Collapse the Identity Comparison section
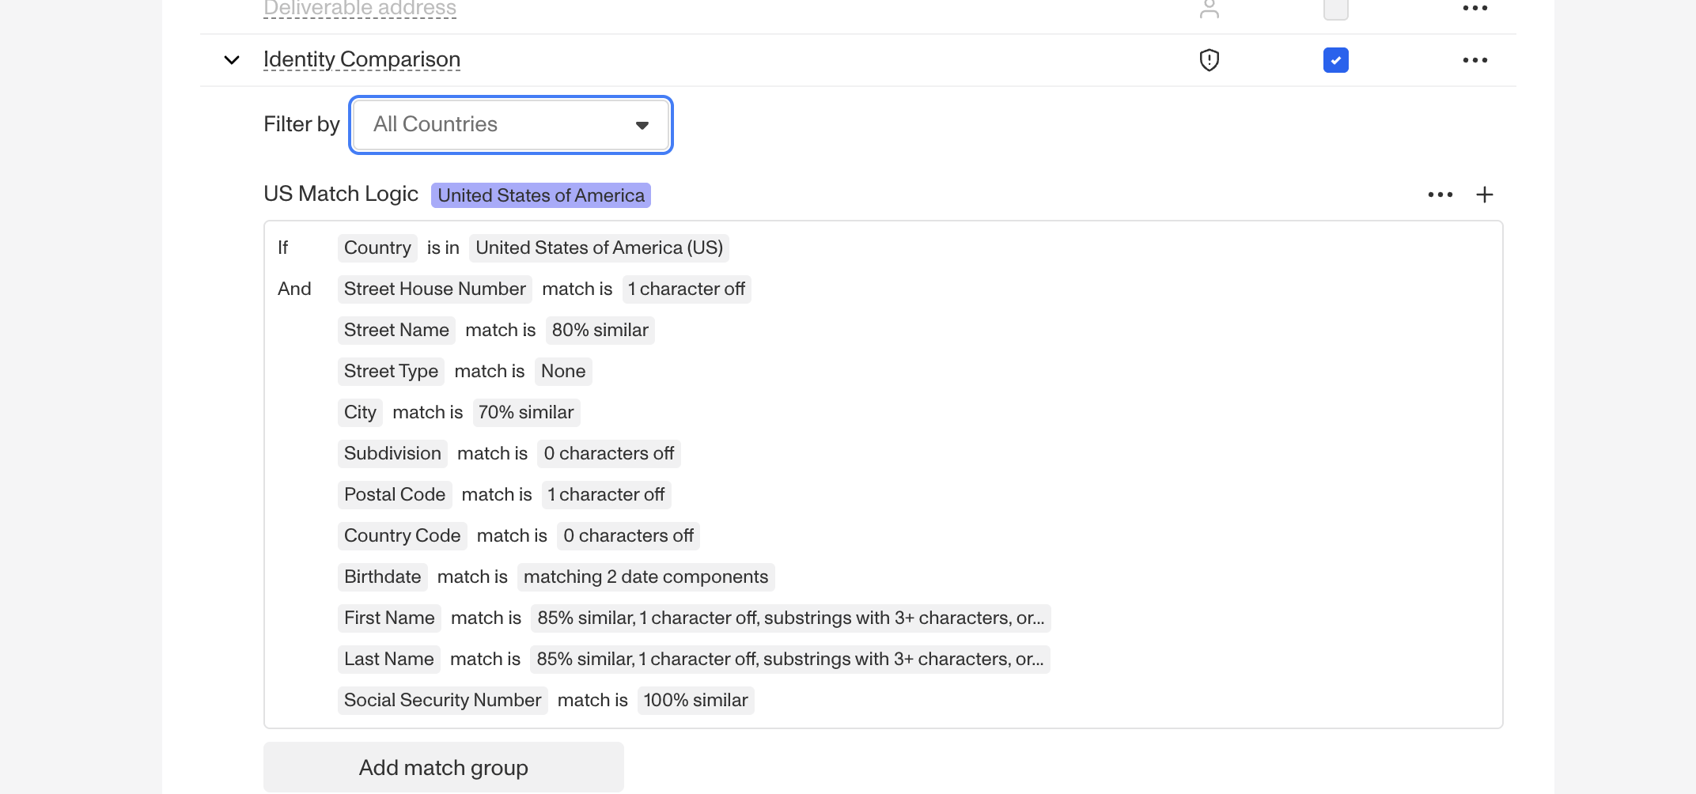Screen dimensions: 1696x794 (230, 59)
